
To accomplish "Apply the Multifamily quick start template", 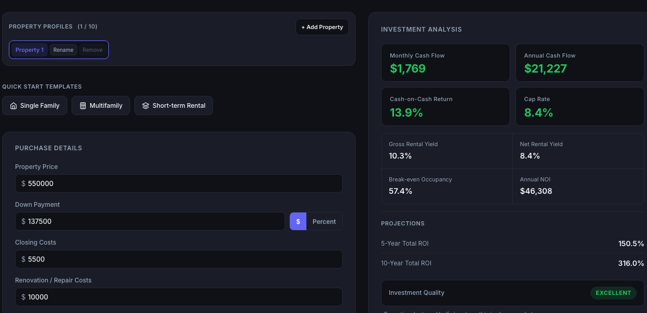I will tap(101, 105).
